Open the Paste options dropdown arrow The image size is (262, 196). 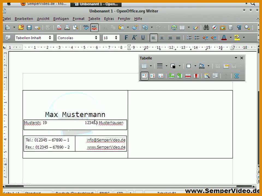coord(128,27)
